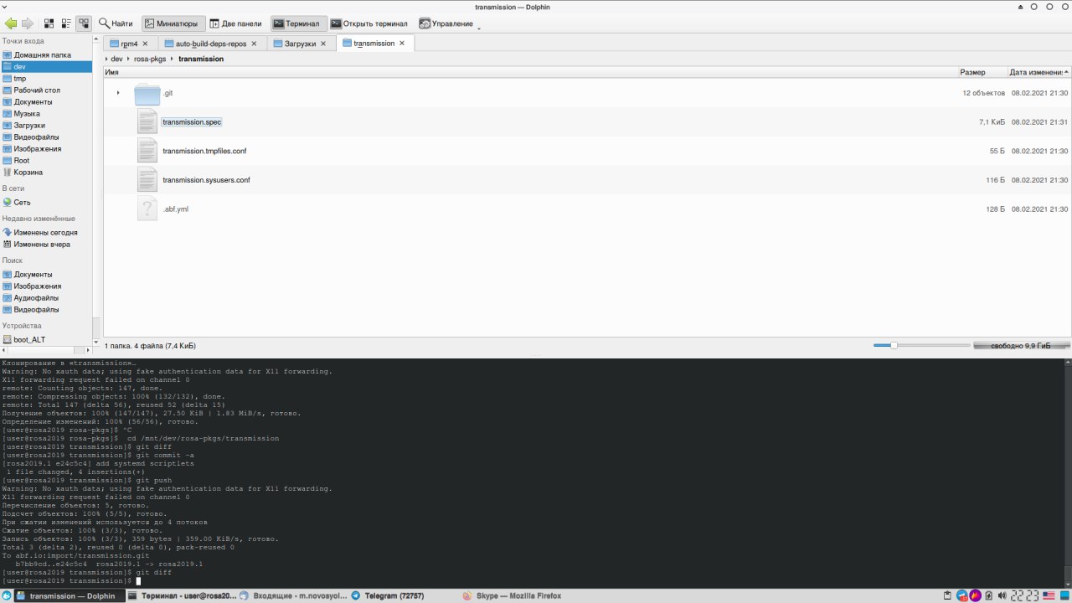Select the .git folder icon
The image size is (1072, 603).
click(147, 93)
